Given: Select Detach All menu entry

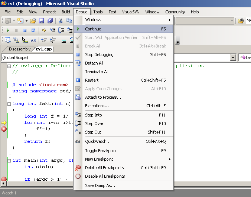Looking at the screenshot, I should click(x=123, y=63).
